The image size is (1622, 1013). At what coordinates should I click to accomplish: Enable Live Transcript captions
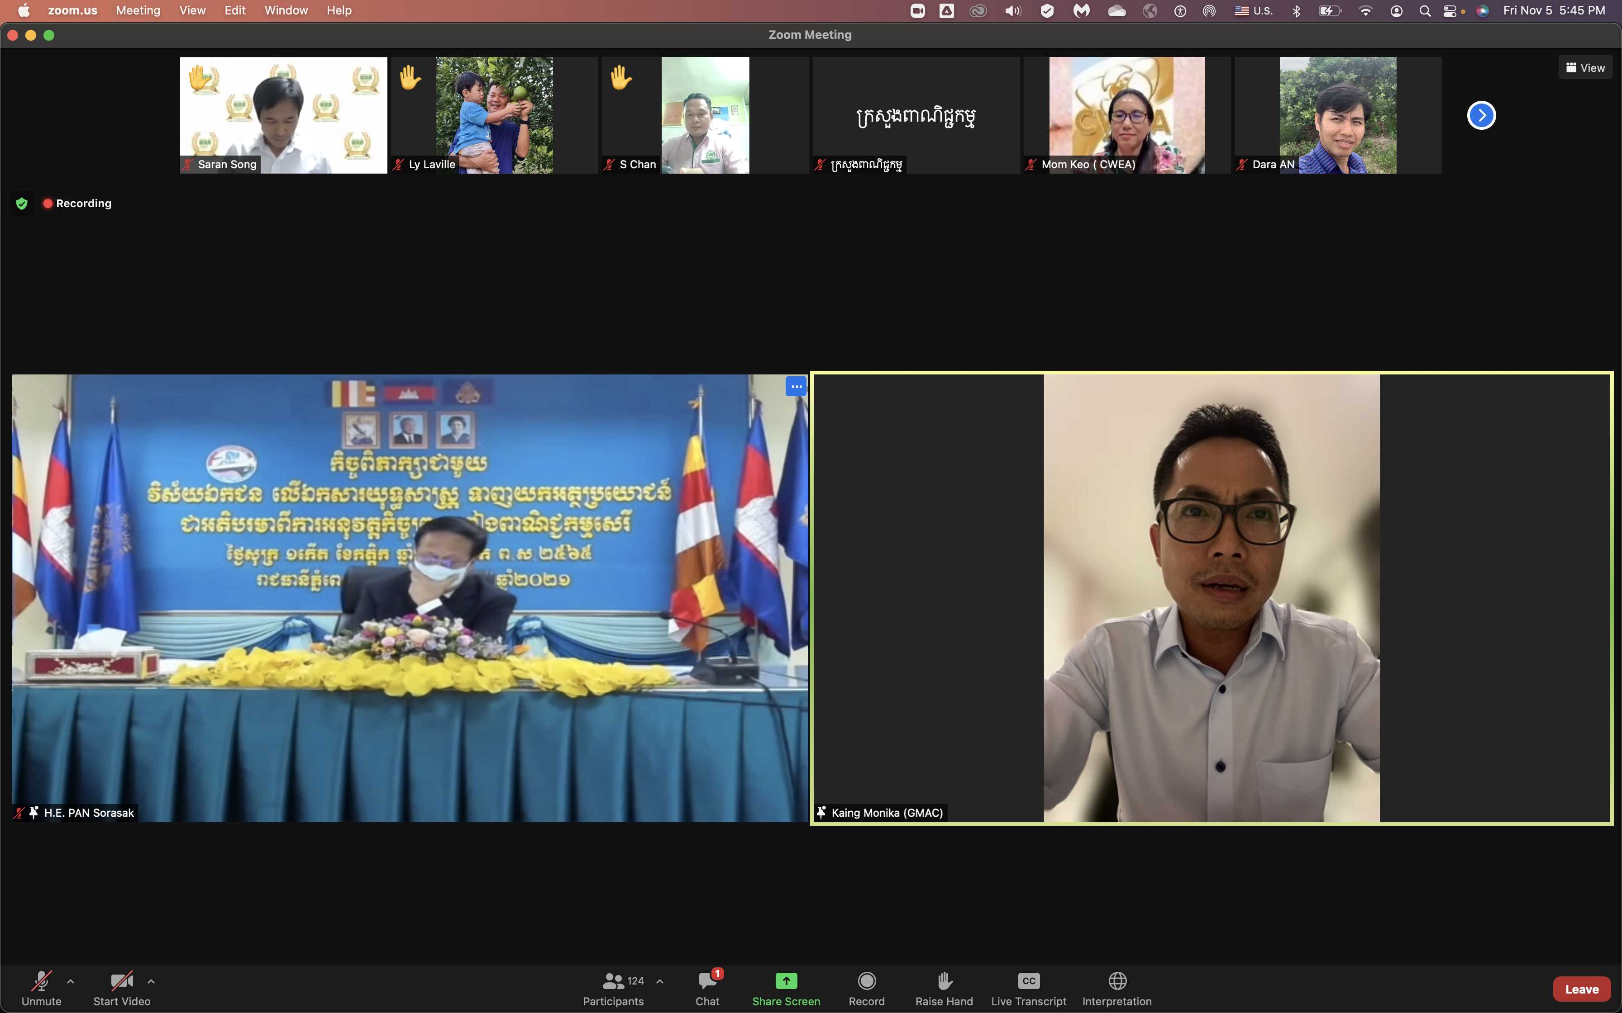click(1028, 989)
